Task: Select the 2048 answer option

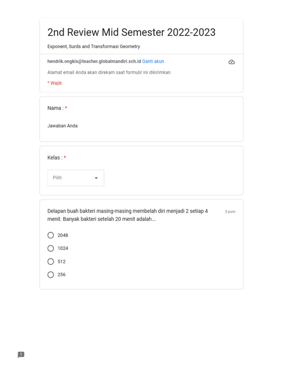Action: [x=51, y=235]
